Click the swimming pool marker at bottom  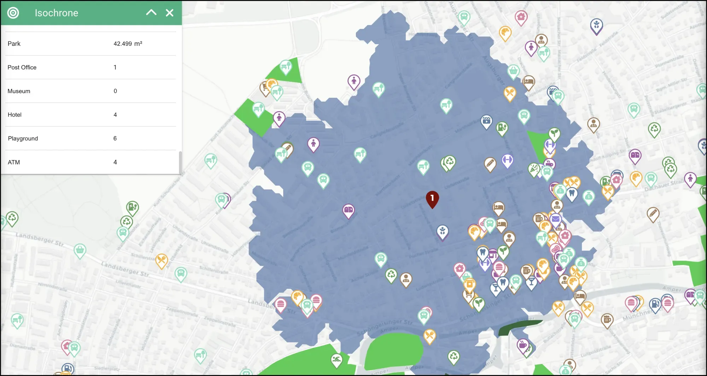click(337, 361)
